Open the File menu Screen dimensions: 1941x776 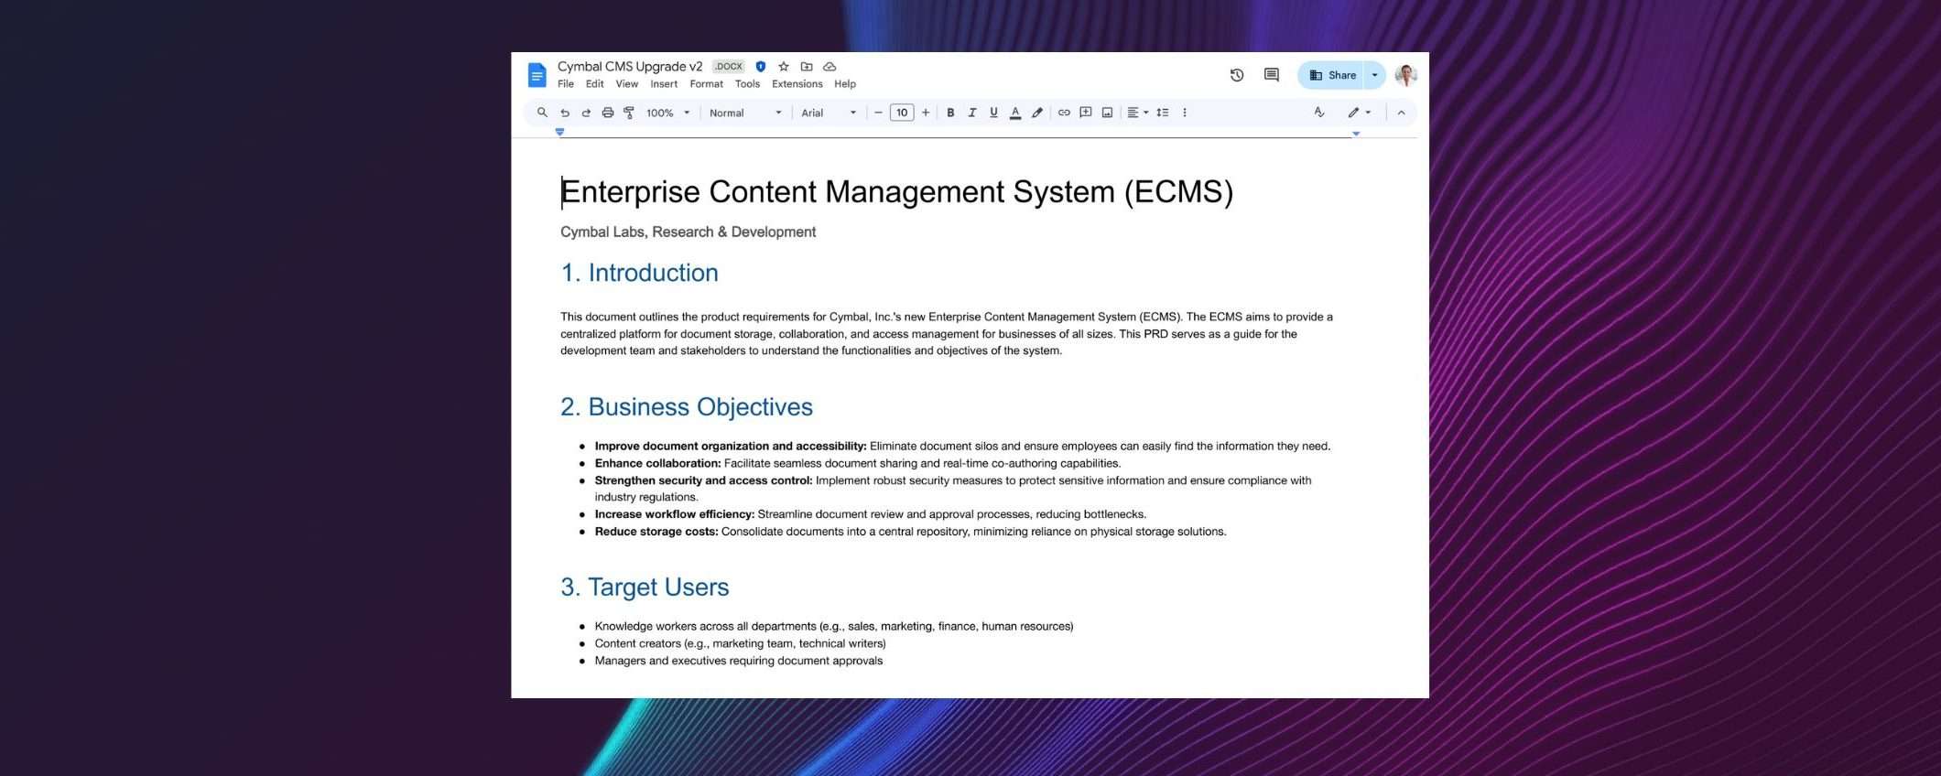pyautogui.click(x=566, y=84)
